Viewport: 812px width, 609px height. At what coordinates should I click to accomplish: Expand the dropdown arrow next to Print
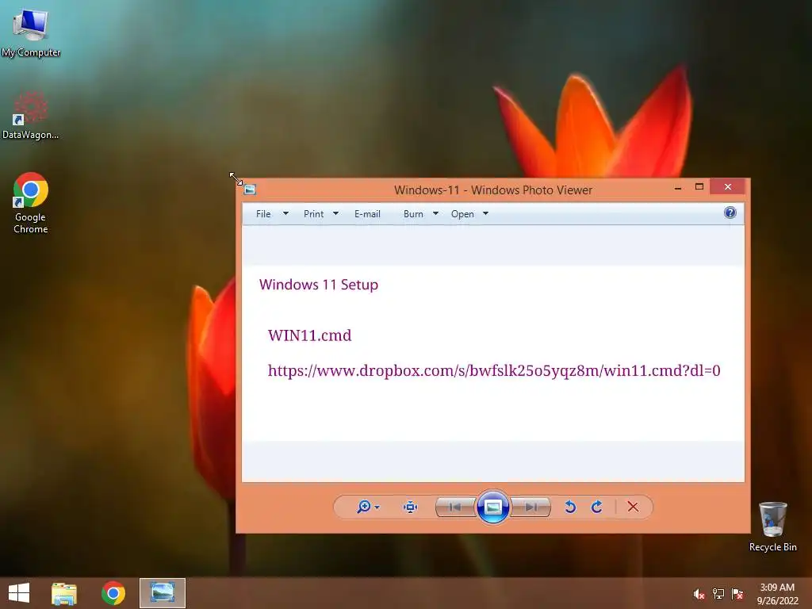point(335,213)
